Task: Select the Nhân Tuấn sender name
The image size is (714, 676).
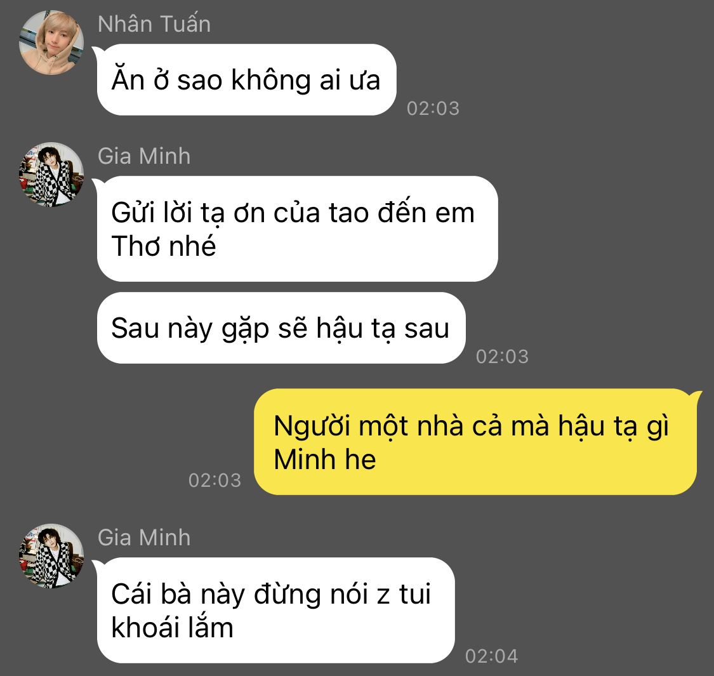Action: 154,24
